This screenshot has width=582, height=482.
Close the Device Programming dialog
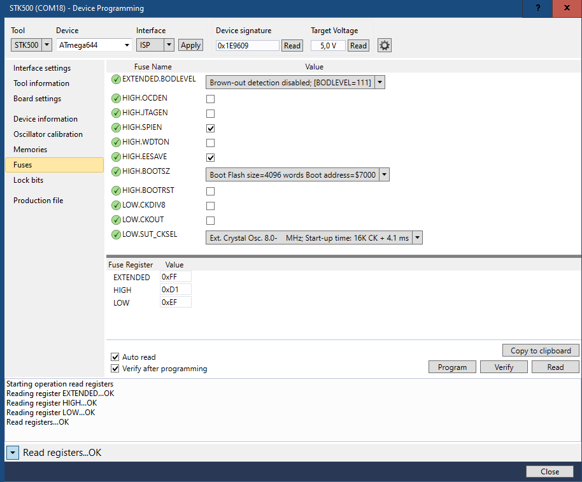pyautogui.click(x=550, y=472)
